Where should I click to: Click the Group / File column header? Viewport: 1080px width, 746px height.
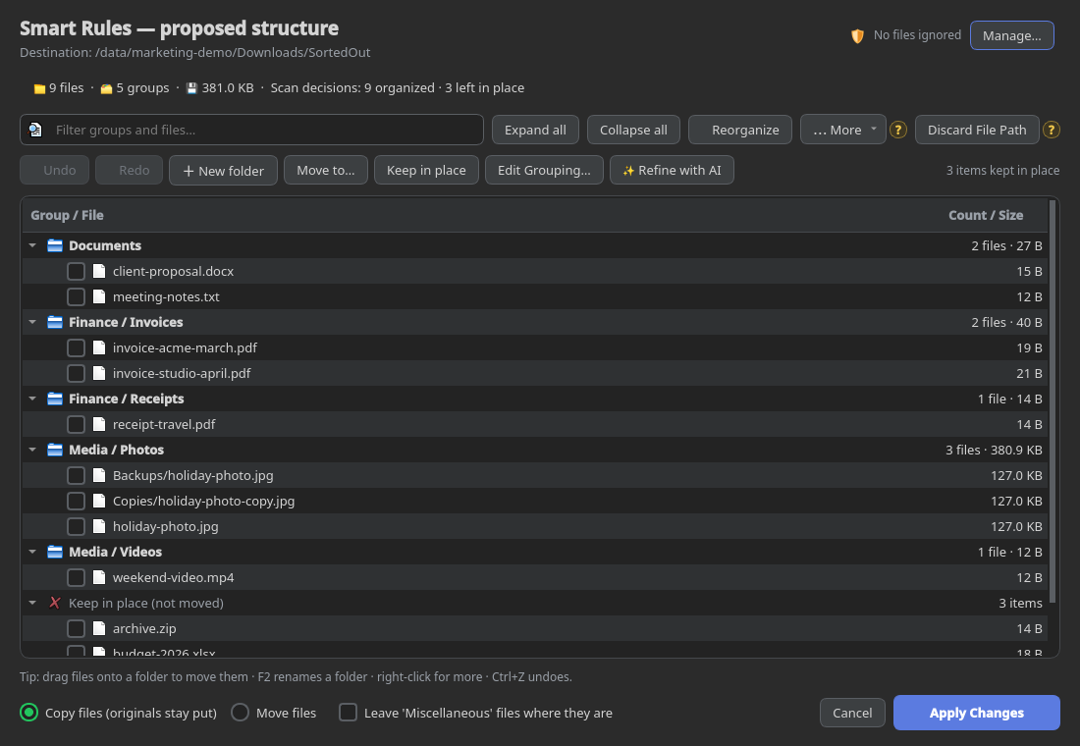67,215
